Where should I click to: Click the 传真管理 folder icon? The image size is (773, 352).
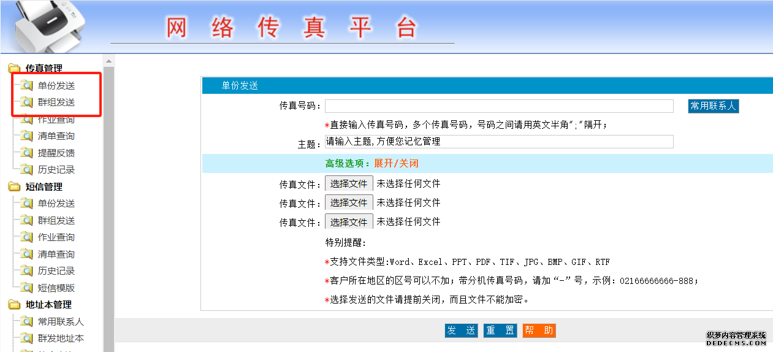(14, 69)
